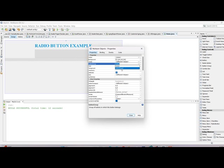Click the globe browser icon in toolbar
The image size is (224, 168).
click(45, 29)
